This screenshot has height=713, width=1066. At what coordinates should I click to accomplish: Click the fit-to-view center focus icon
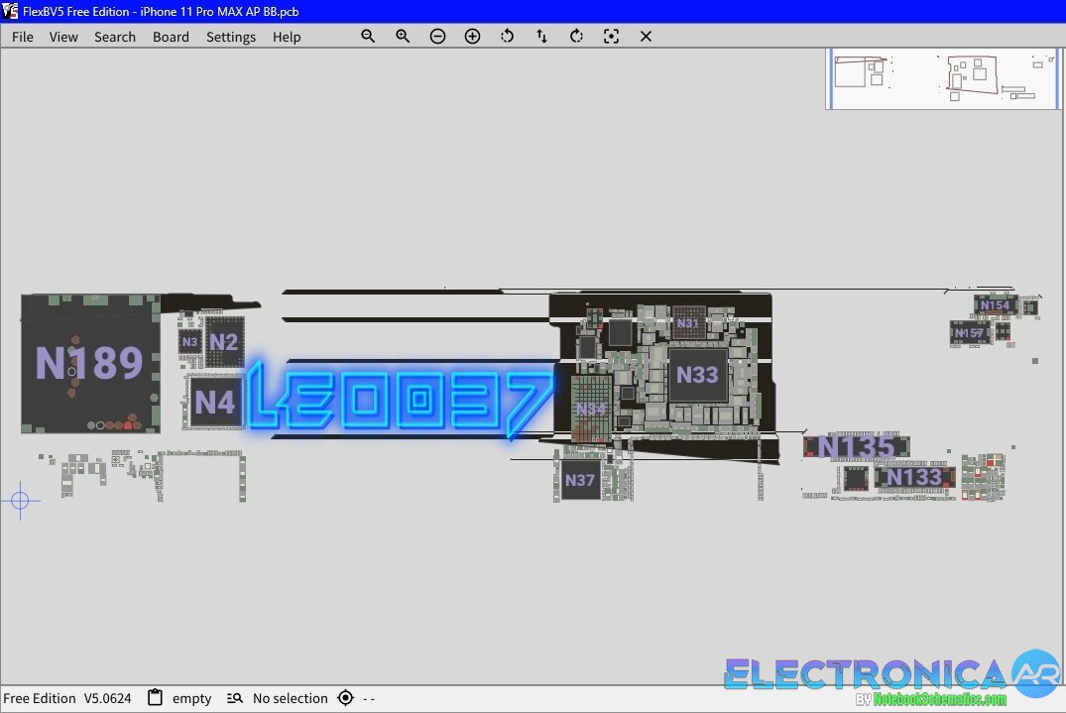pyautogui.click(x=611, y=36)
